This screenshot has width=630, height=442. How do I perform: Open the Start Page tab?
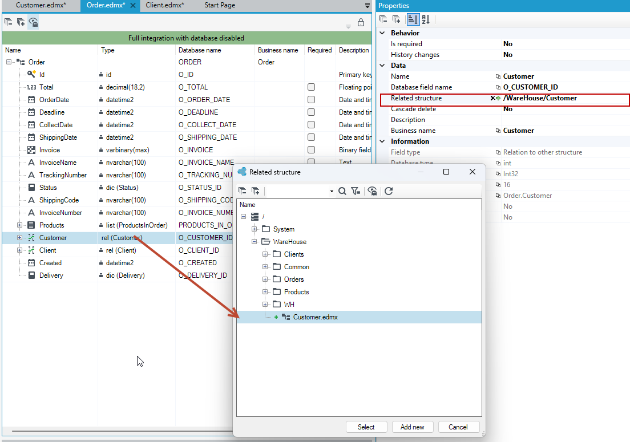220,5
